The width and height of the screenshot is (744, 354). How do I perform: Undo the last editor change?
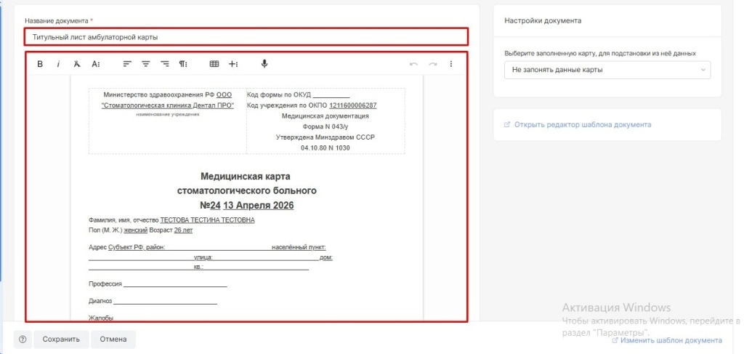[414, 64]
